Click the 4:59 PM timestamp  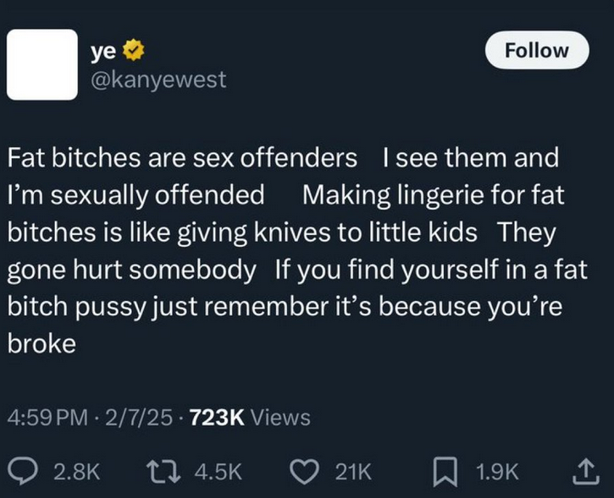click(x=47, y=418)
